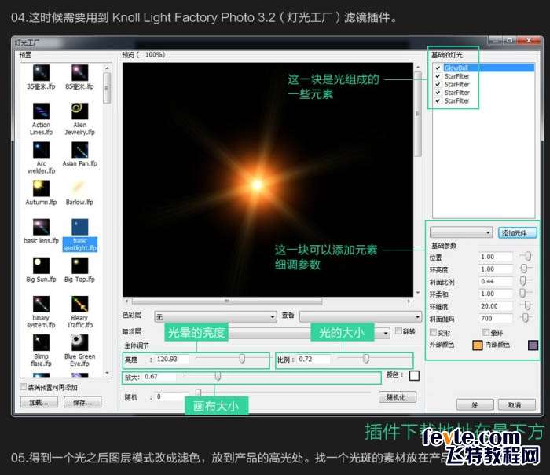The height and width of the screenshot is (475, 550).
Task: Pick the Arc welder.lfp preset
Action: tap(41, 150)
